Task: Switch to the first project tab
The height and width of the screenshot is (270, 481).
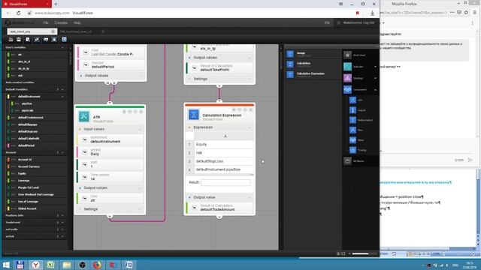Action: [31, 31]
